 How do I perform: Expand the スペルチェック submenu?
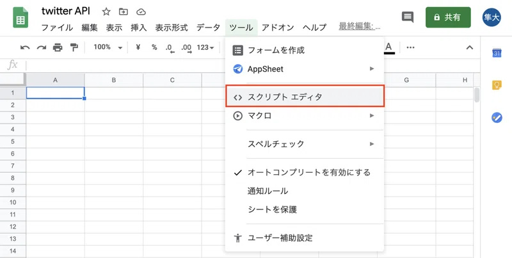pyautogui.click(x=305, y=144)
